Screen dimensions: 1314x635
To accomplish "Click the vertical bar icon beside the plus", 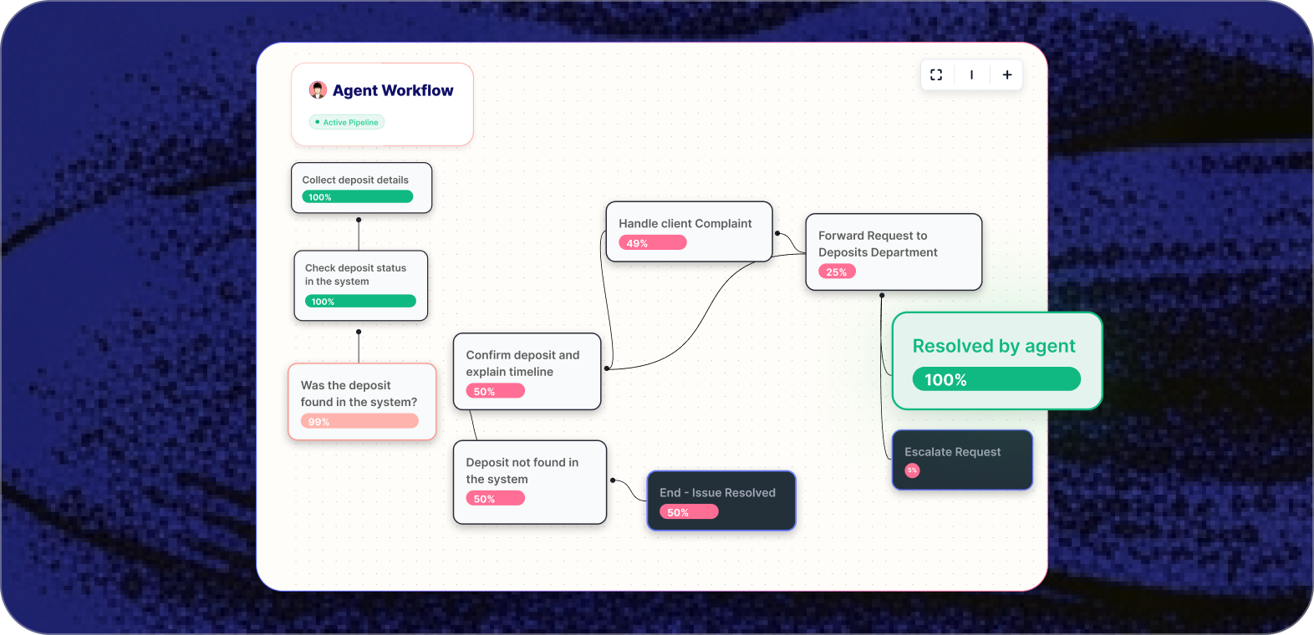I will tap(971, 75).
